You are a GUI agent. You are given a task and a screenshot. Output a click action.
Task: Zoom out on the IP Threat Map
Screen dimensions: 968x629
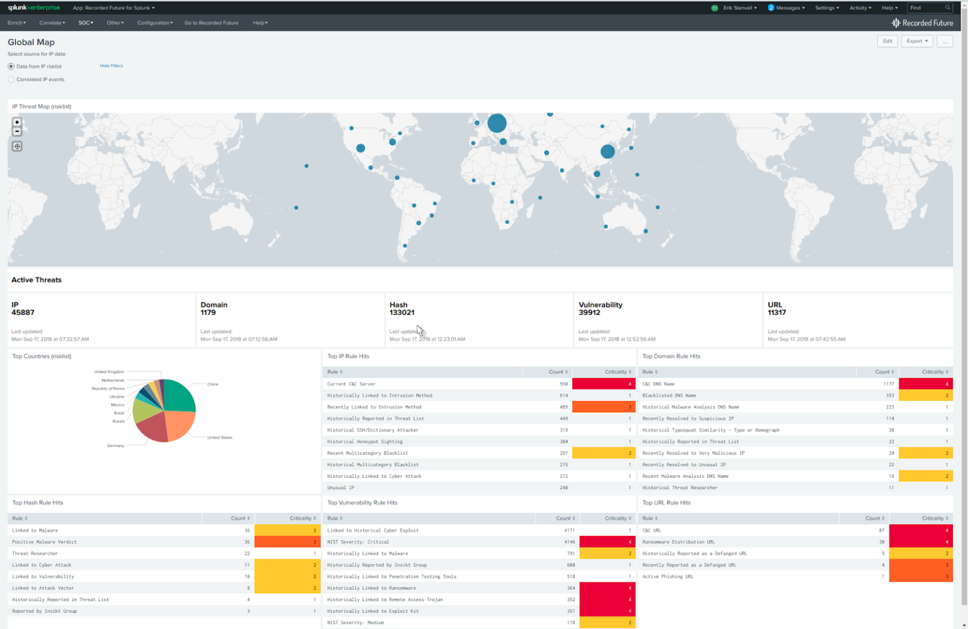[17, 131]
